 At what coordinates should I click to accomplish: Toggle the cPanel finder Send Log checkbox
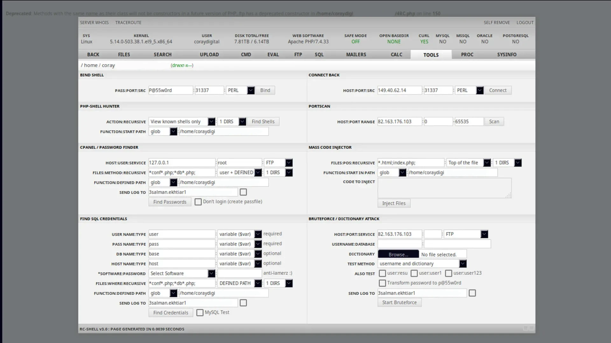pyautogui.click(x=243, y=192)
